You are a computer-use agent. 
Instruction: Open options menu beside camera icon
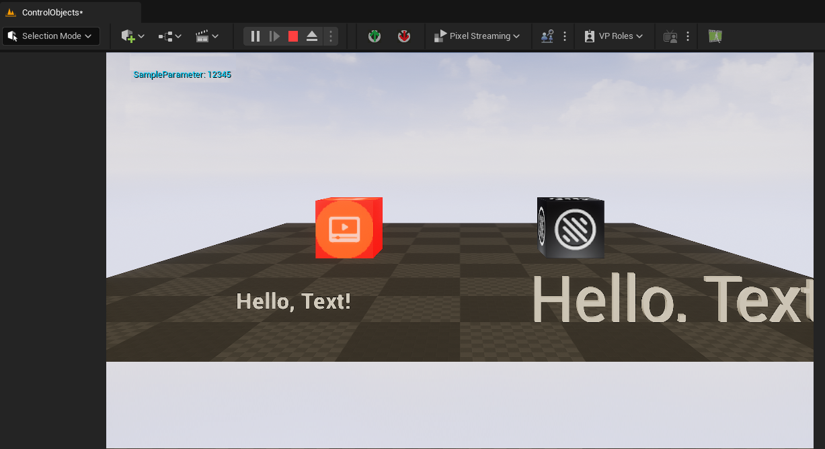(x=688, y=36)
